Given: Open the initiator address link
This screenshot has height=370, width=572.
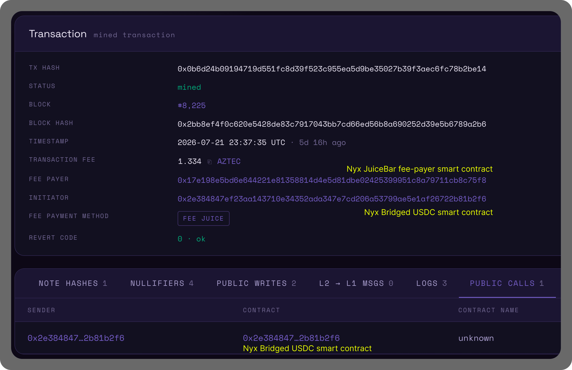Looking at the screenshot, I should (332, 199).
